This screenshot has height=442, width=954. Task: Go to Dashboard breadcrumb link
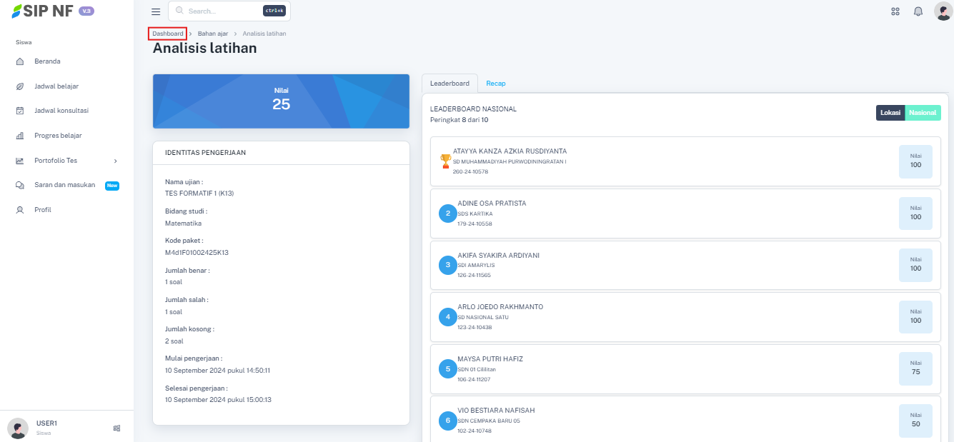[168, 34]
